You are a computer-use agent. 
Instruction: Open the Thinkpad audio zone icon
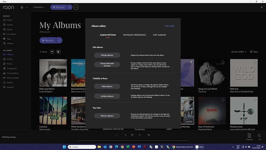click(249, 135)
